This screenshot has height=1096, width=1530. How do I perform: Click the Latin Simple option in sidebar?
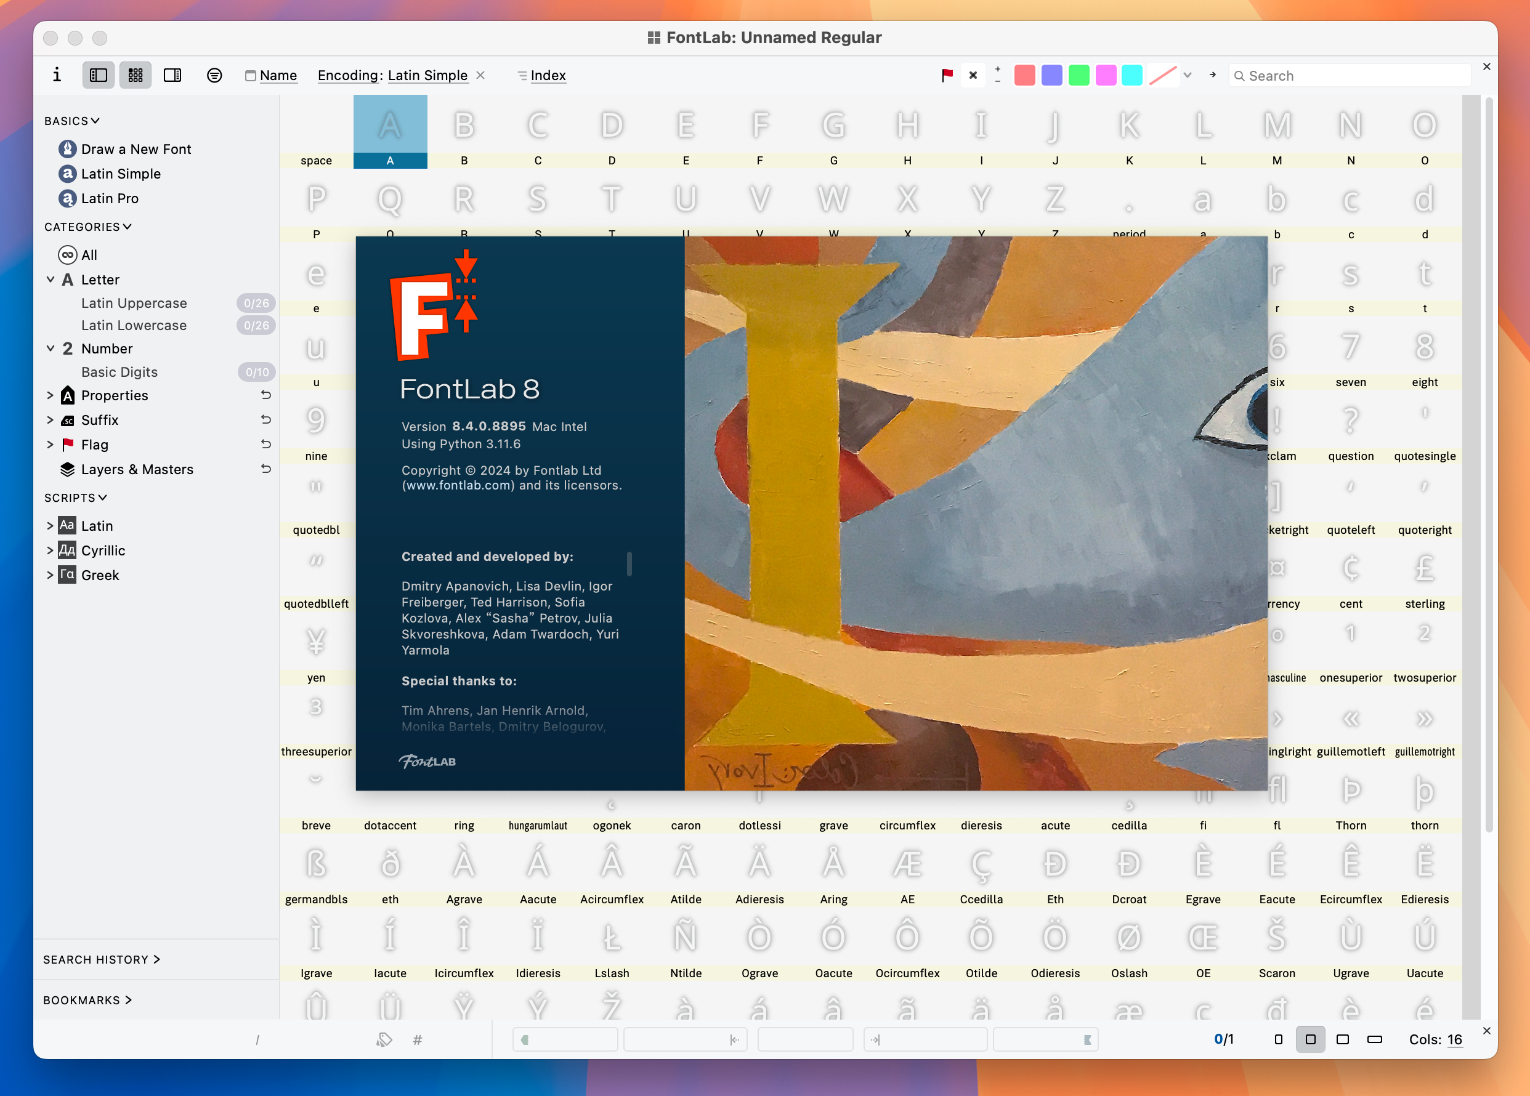pyautogui.click(x=121, y=173)
